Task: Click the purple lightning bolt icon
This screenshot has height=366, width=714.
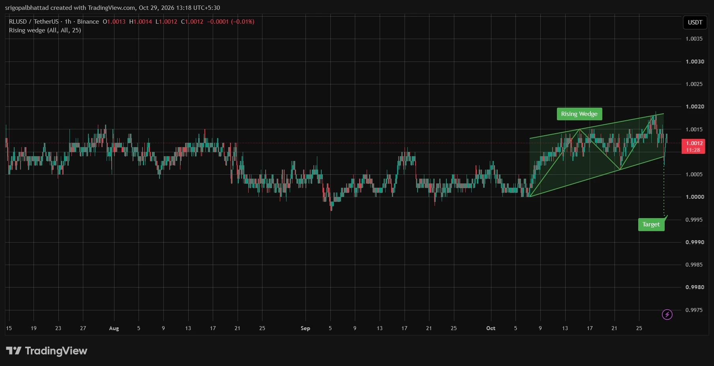Action: 667,314
